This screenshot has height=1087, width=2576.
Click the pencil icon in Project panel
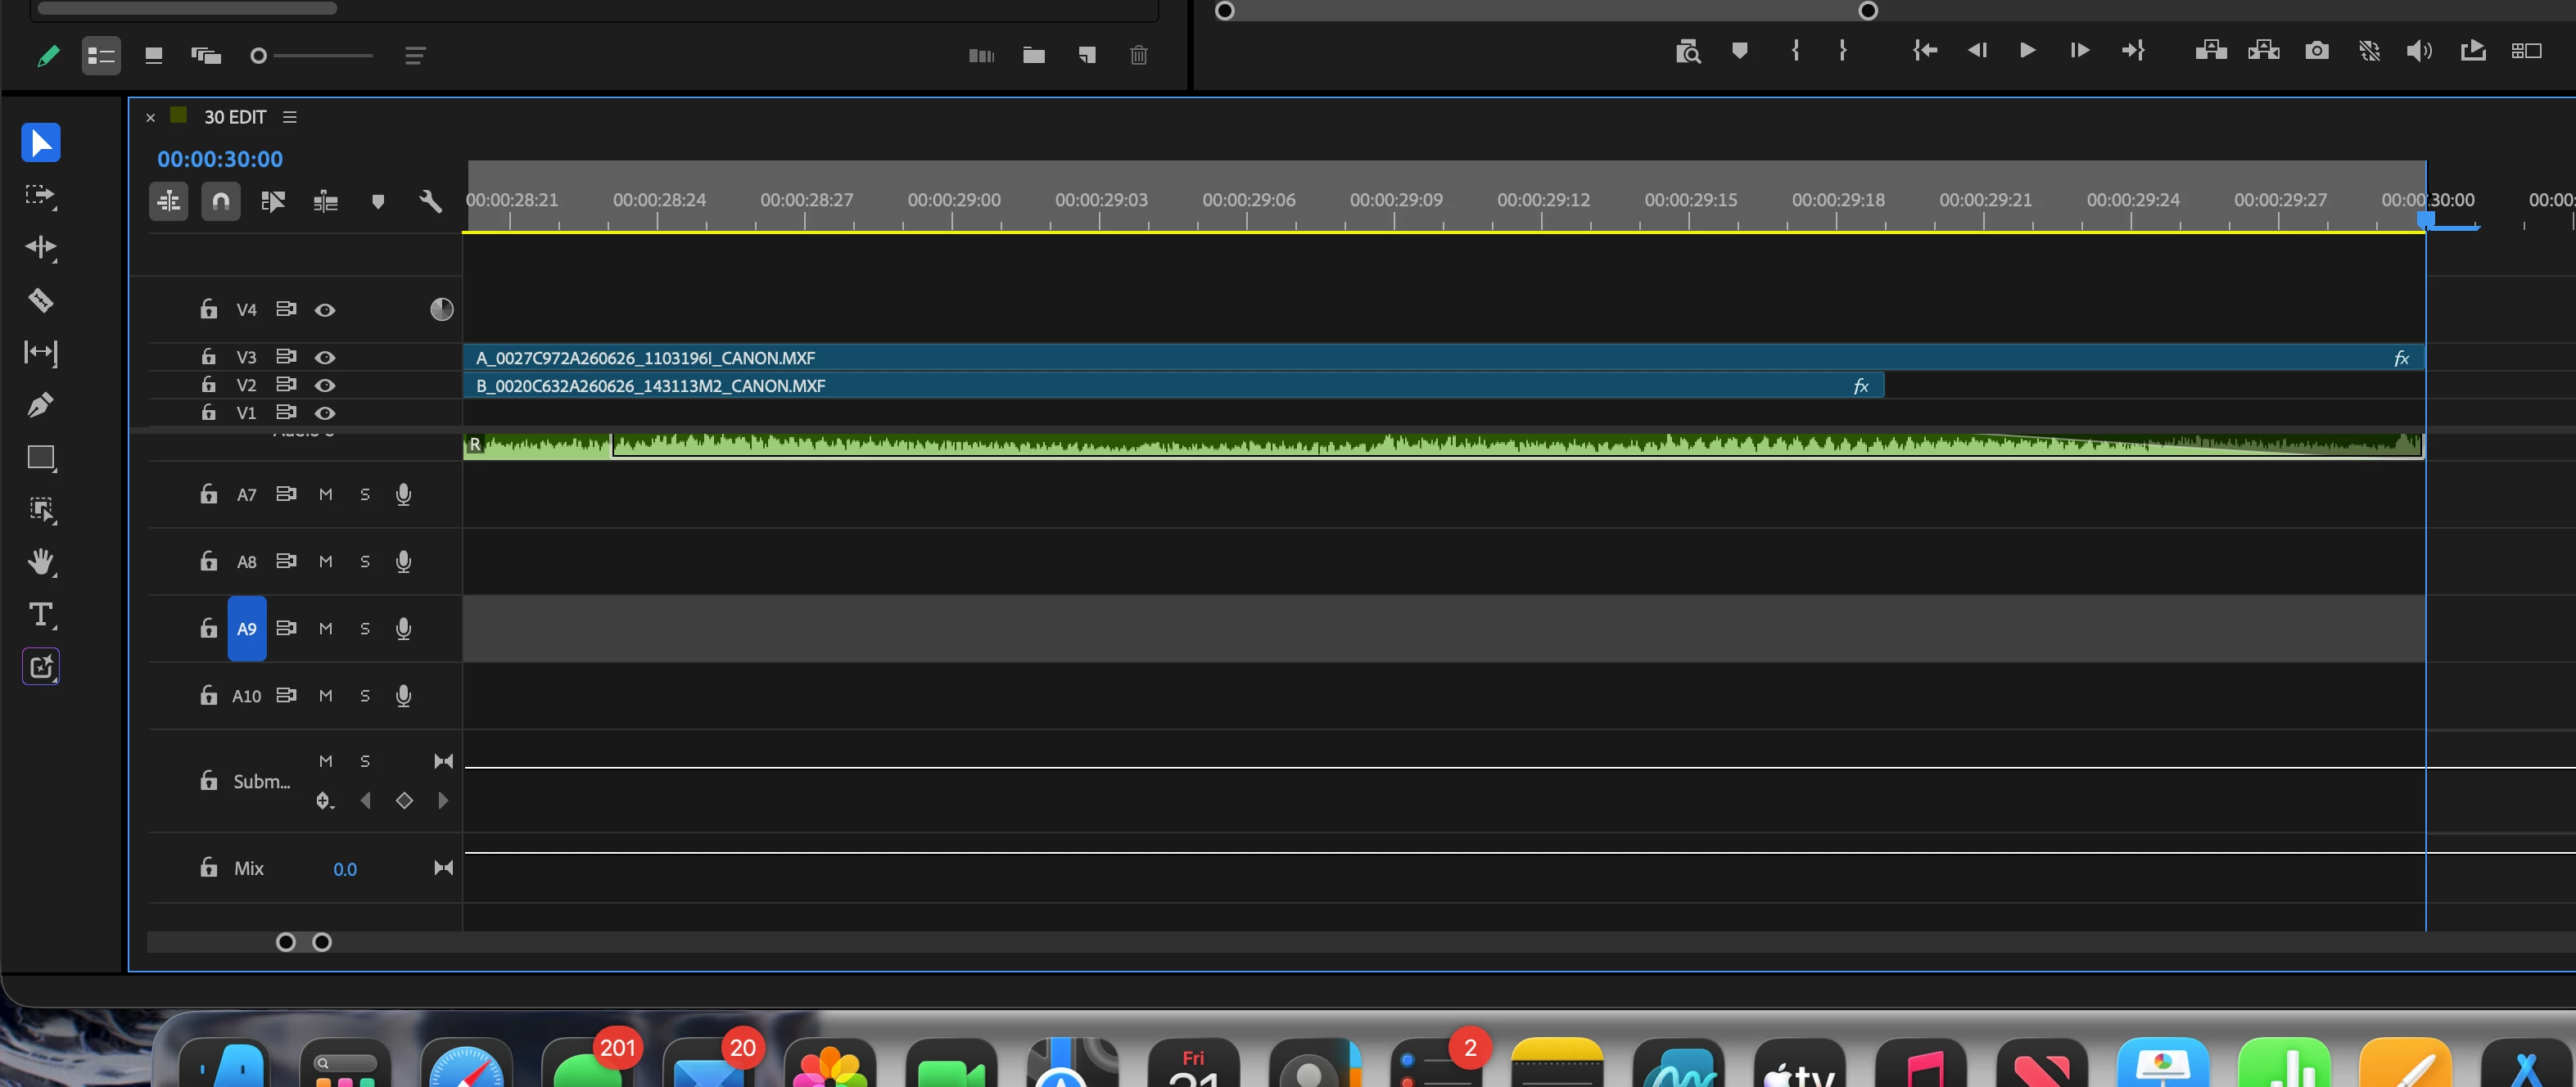click(47, 55)
